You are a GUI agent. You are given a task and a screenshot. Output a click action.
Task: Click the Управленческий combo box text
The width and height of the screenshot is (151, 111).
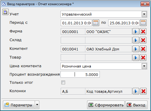tap(77, 14)
